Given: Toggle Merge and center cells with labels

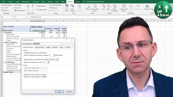Looking at the screenshot, I should (x=25, y=53).
